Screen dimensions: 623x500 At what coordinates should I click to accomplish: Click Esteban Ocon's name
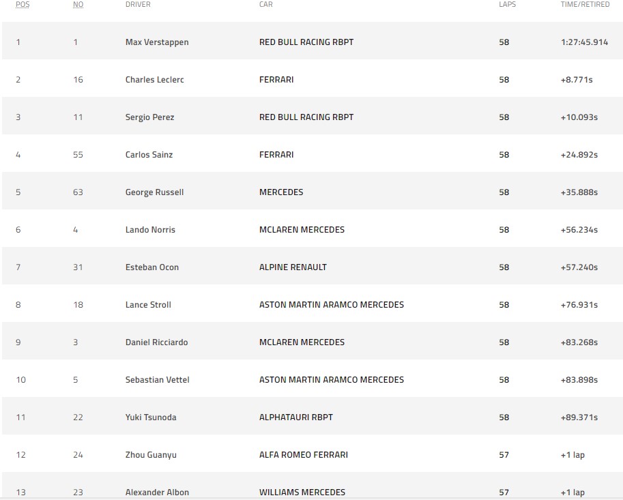click(x=152, y=267)
